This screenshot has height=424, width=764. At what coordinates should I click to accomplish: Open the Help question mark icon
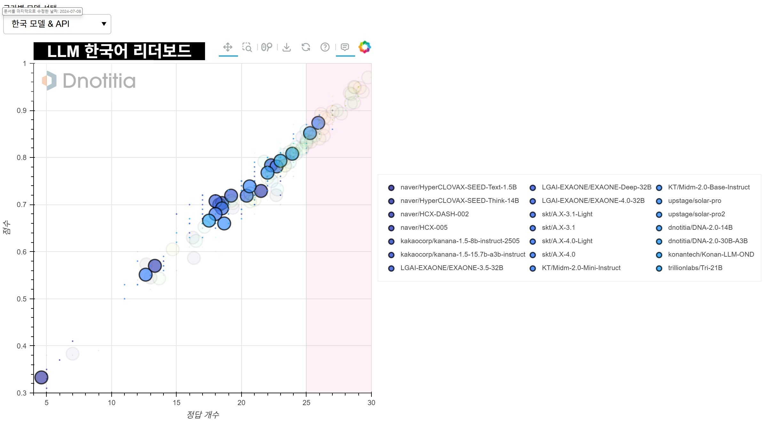[x=325, y=47]
